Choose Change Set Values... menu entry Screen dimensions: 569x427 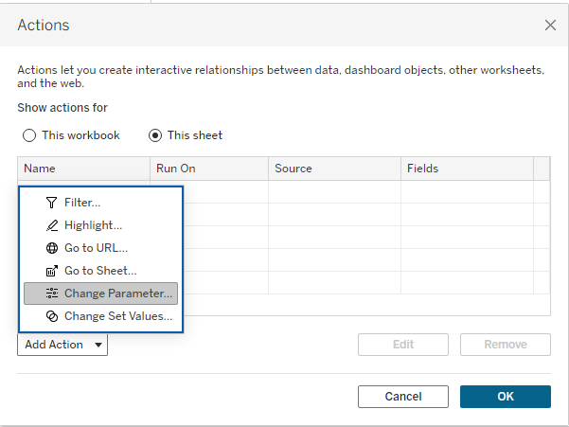(118, 316)
